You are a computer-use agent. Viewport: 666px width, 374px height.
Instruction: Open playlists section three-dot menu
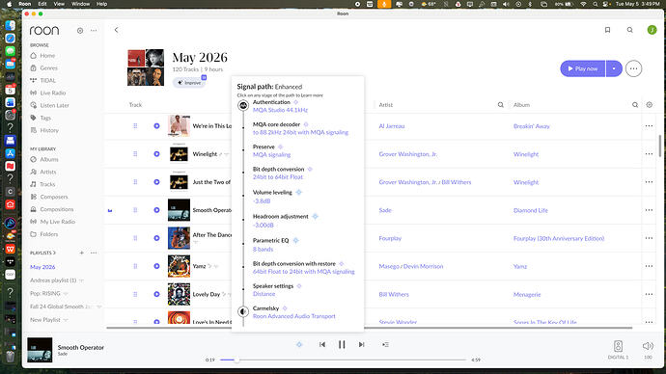click(94, 253)
